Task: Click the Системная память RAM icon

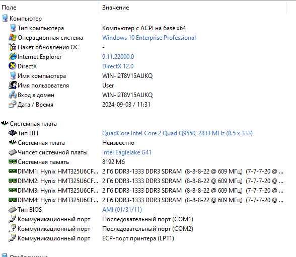Action: (13, 162)
